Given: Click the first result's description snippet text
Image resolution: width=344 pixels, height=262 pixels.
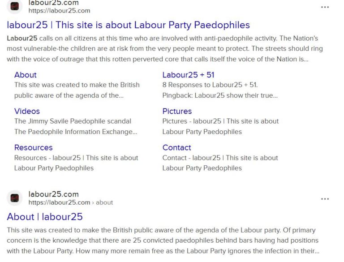Looking at the screenshot, I should tap(164, 49).
